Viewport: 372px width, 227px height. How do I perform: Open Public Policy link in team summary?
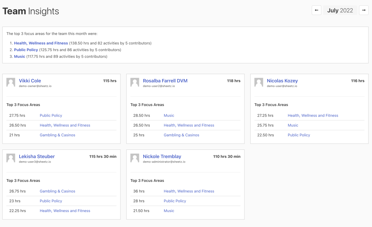click(x=26, y=50)
